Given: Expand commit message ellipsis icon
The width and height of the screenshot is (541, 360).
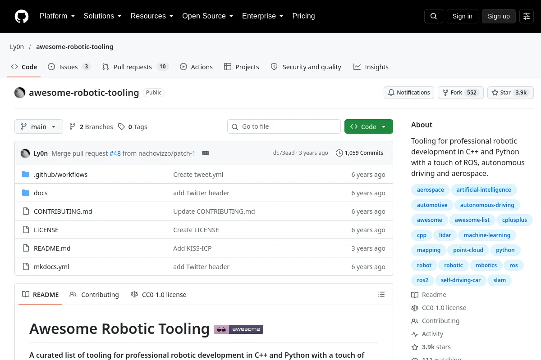Looking at the screenshot, I should [x=206, y=153].
